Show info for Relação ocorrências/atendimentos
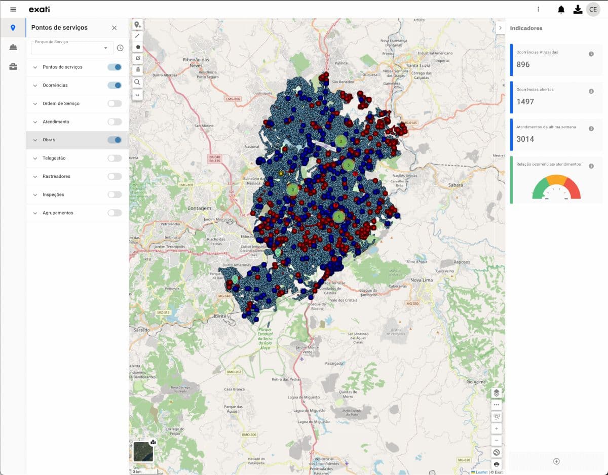This screenshot has width=608, height=475. 591,166
